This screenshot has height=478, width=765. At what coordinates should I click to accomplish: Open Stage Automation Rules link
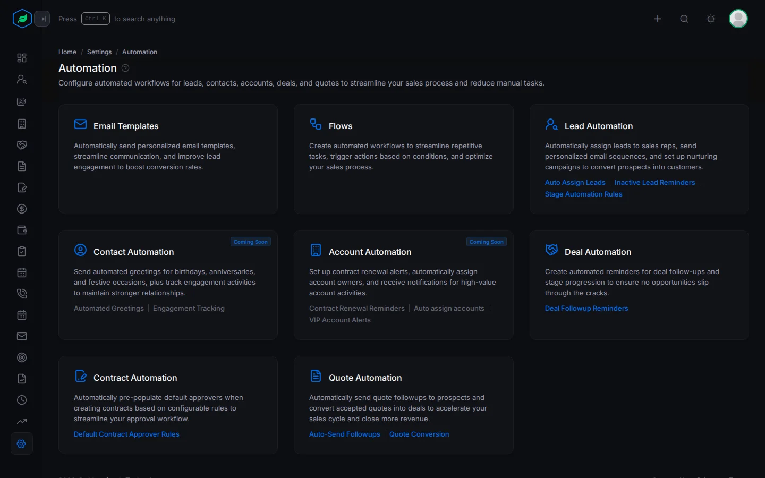point(583,194)
